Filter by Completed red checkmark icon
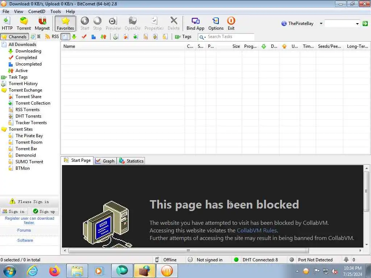This screenshot has height=278, width=371. pos(84,37)
